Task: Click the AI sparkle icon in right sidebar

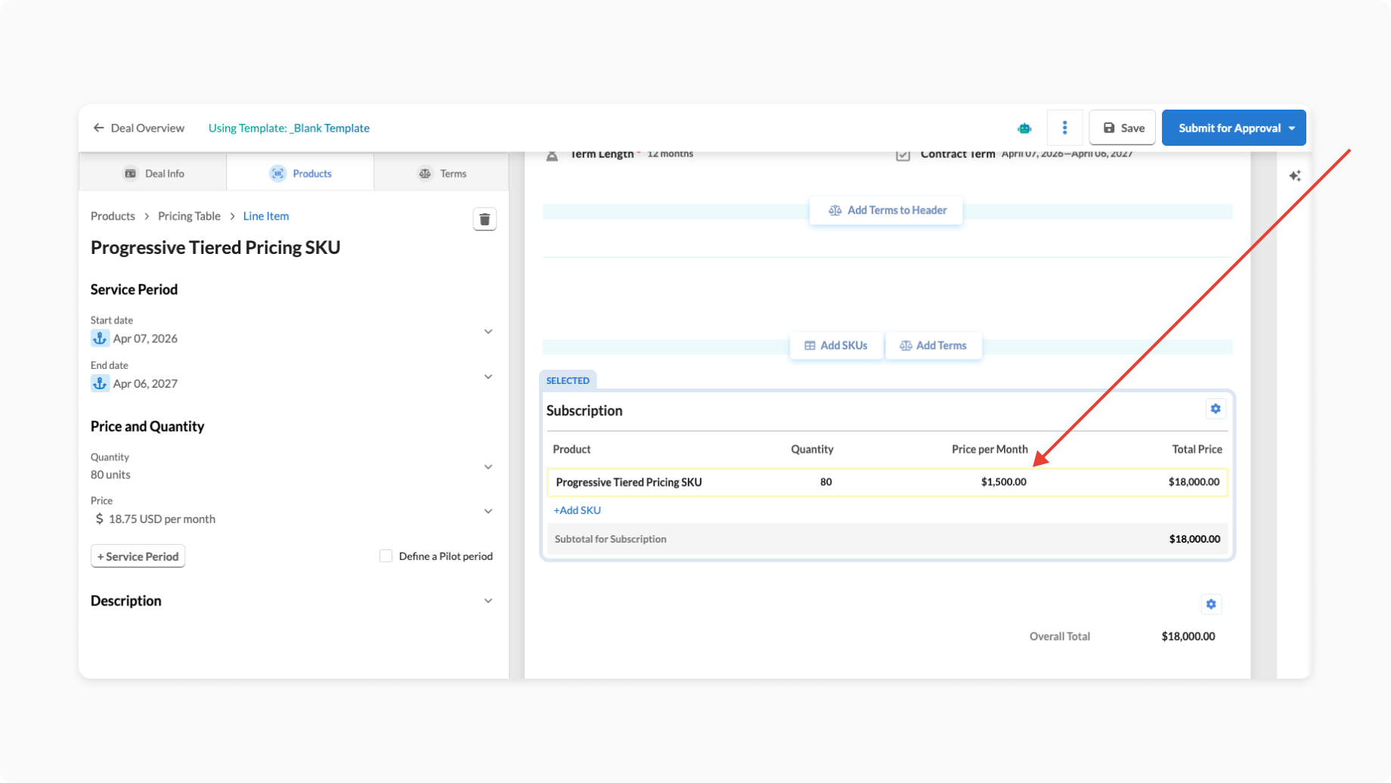Action: [x=1294, y=176]
